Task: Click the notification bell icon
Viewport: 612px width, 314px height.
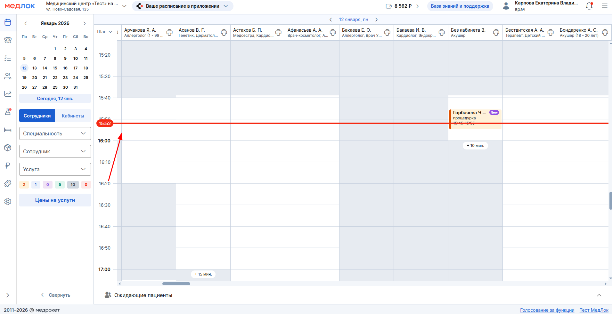Action: tap(589, 6)
